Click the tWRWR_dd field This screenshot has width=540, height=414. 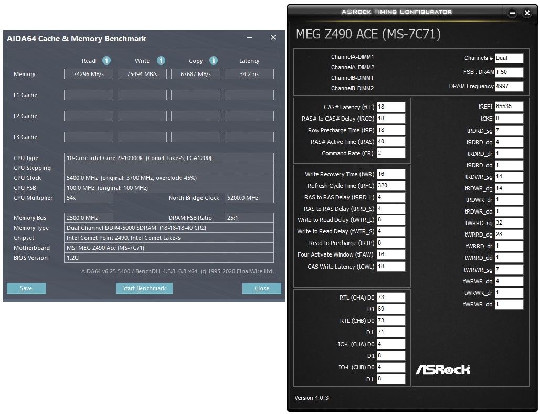coord(509,304)
